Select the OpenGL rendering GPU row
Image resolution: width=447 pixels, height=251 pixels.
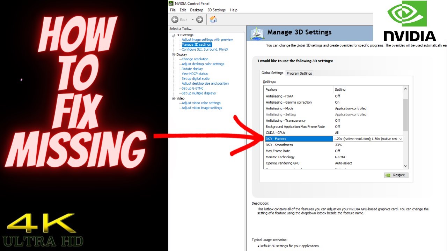click(x=333, y=163)
